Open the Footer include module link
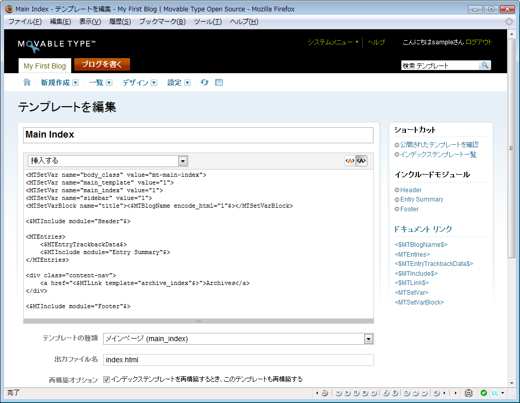The image size is (520, 403). tap(409, 209)
